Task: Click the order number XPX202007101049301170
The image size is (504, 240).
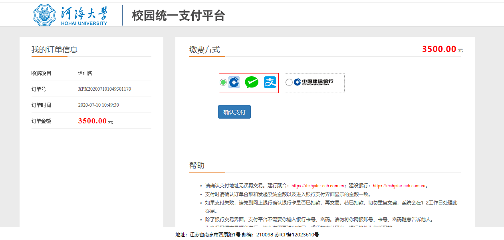Action: pos(105,89)
